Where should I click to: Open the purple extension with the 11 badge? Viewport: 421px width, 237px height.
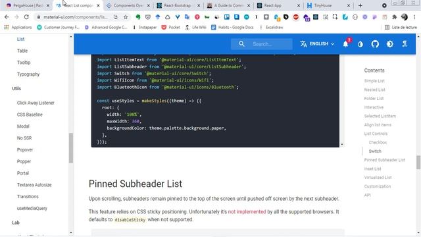[x=306, y=18]
